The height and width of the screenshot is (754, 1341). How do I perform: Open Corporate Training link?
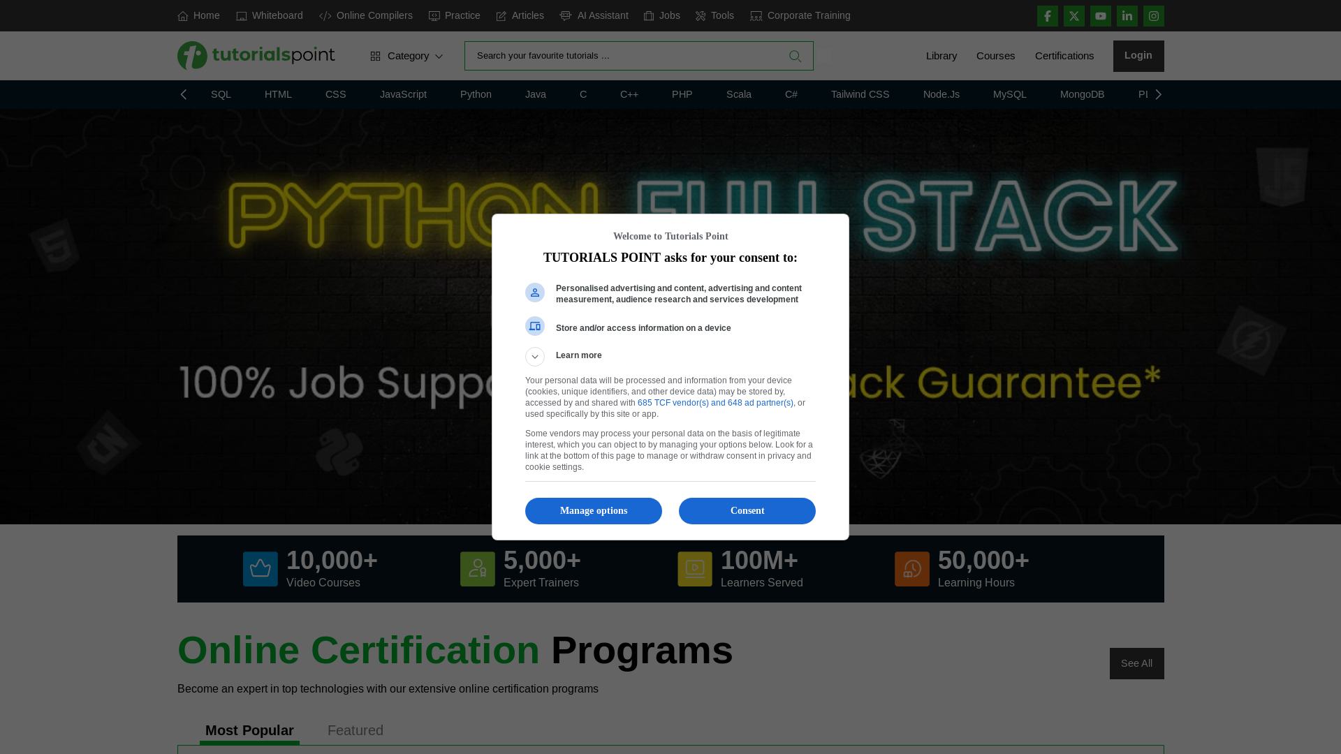(x=800, y=15)
